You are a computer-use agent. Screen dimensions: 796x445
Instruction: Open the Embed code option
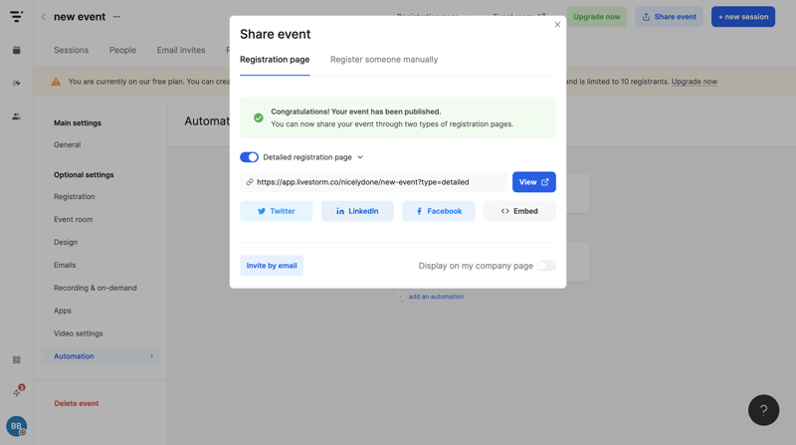coord(519,211)
